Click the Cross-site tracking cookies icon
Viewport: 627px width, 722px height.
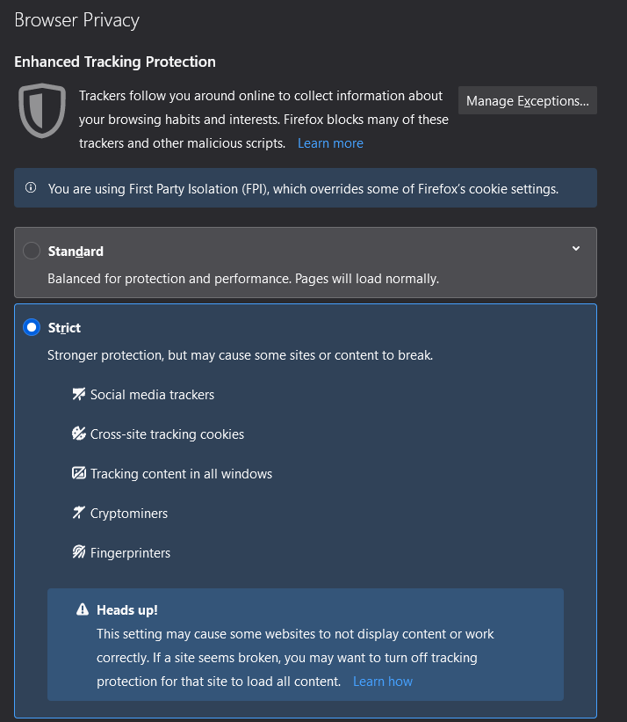[79, 434]
